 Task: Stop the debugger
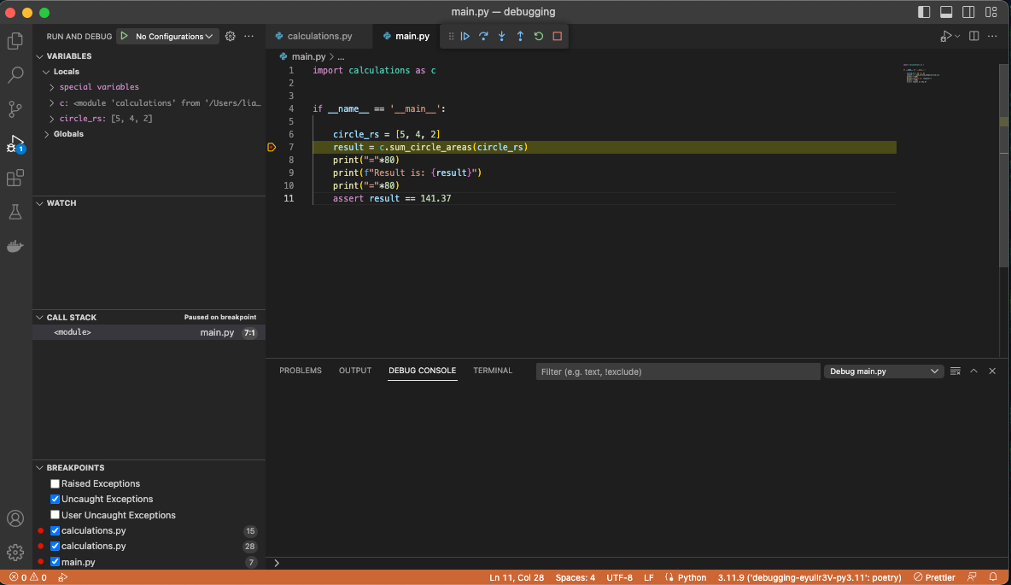click(558, 36)
